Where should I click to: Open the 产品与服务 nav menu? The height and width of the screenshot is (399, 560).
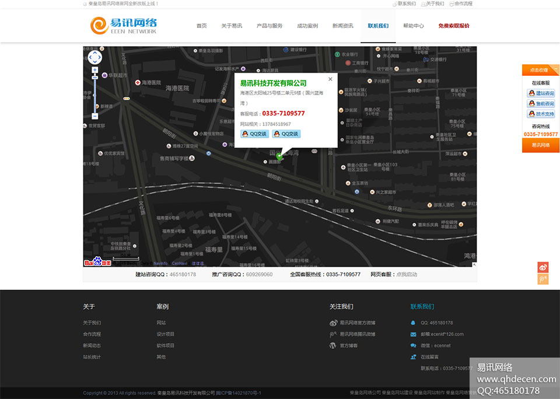(269, 26)
